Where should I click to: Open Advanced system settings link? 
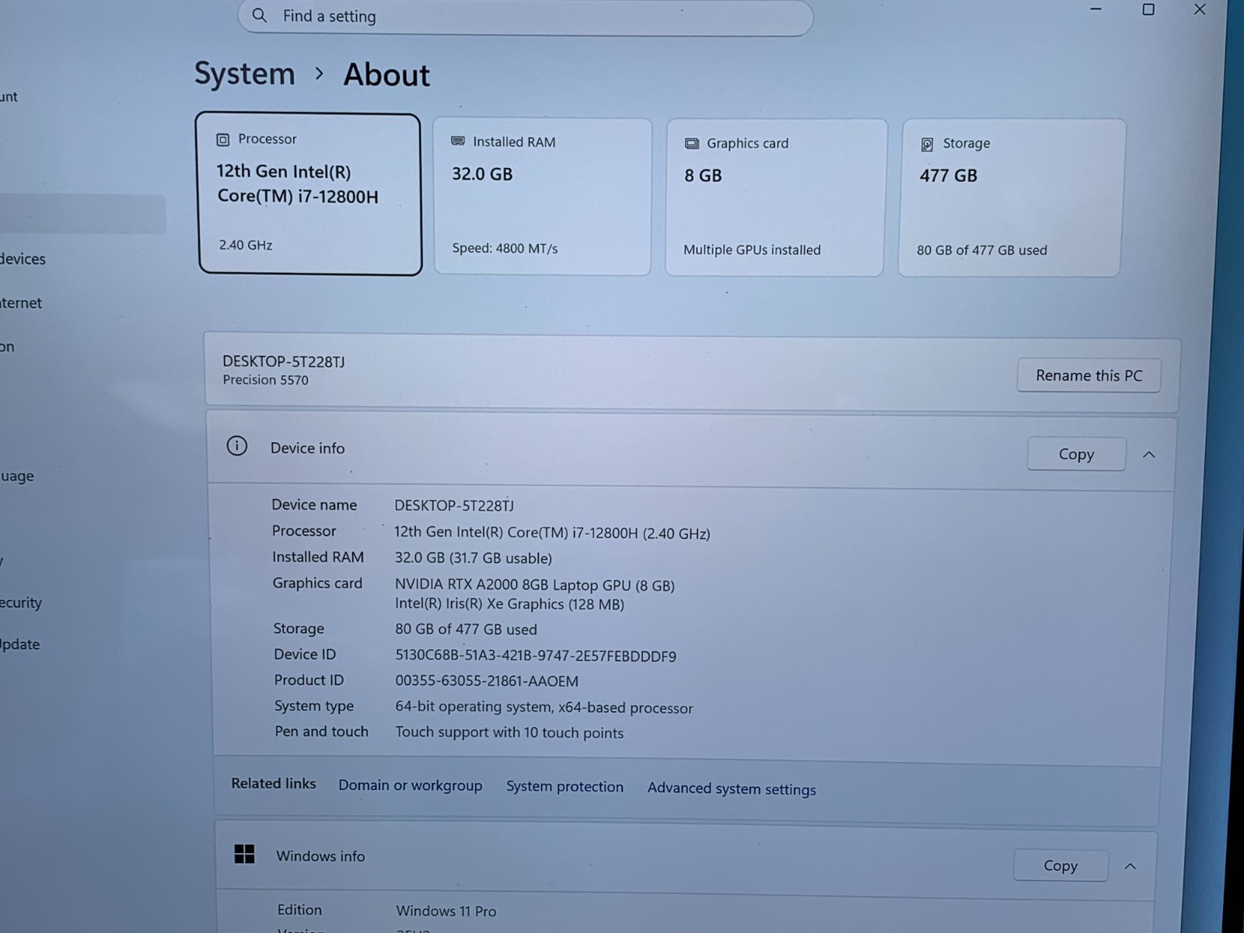point(732,788)
